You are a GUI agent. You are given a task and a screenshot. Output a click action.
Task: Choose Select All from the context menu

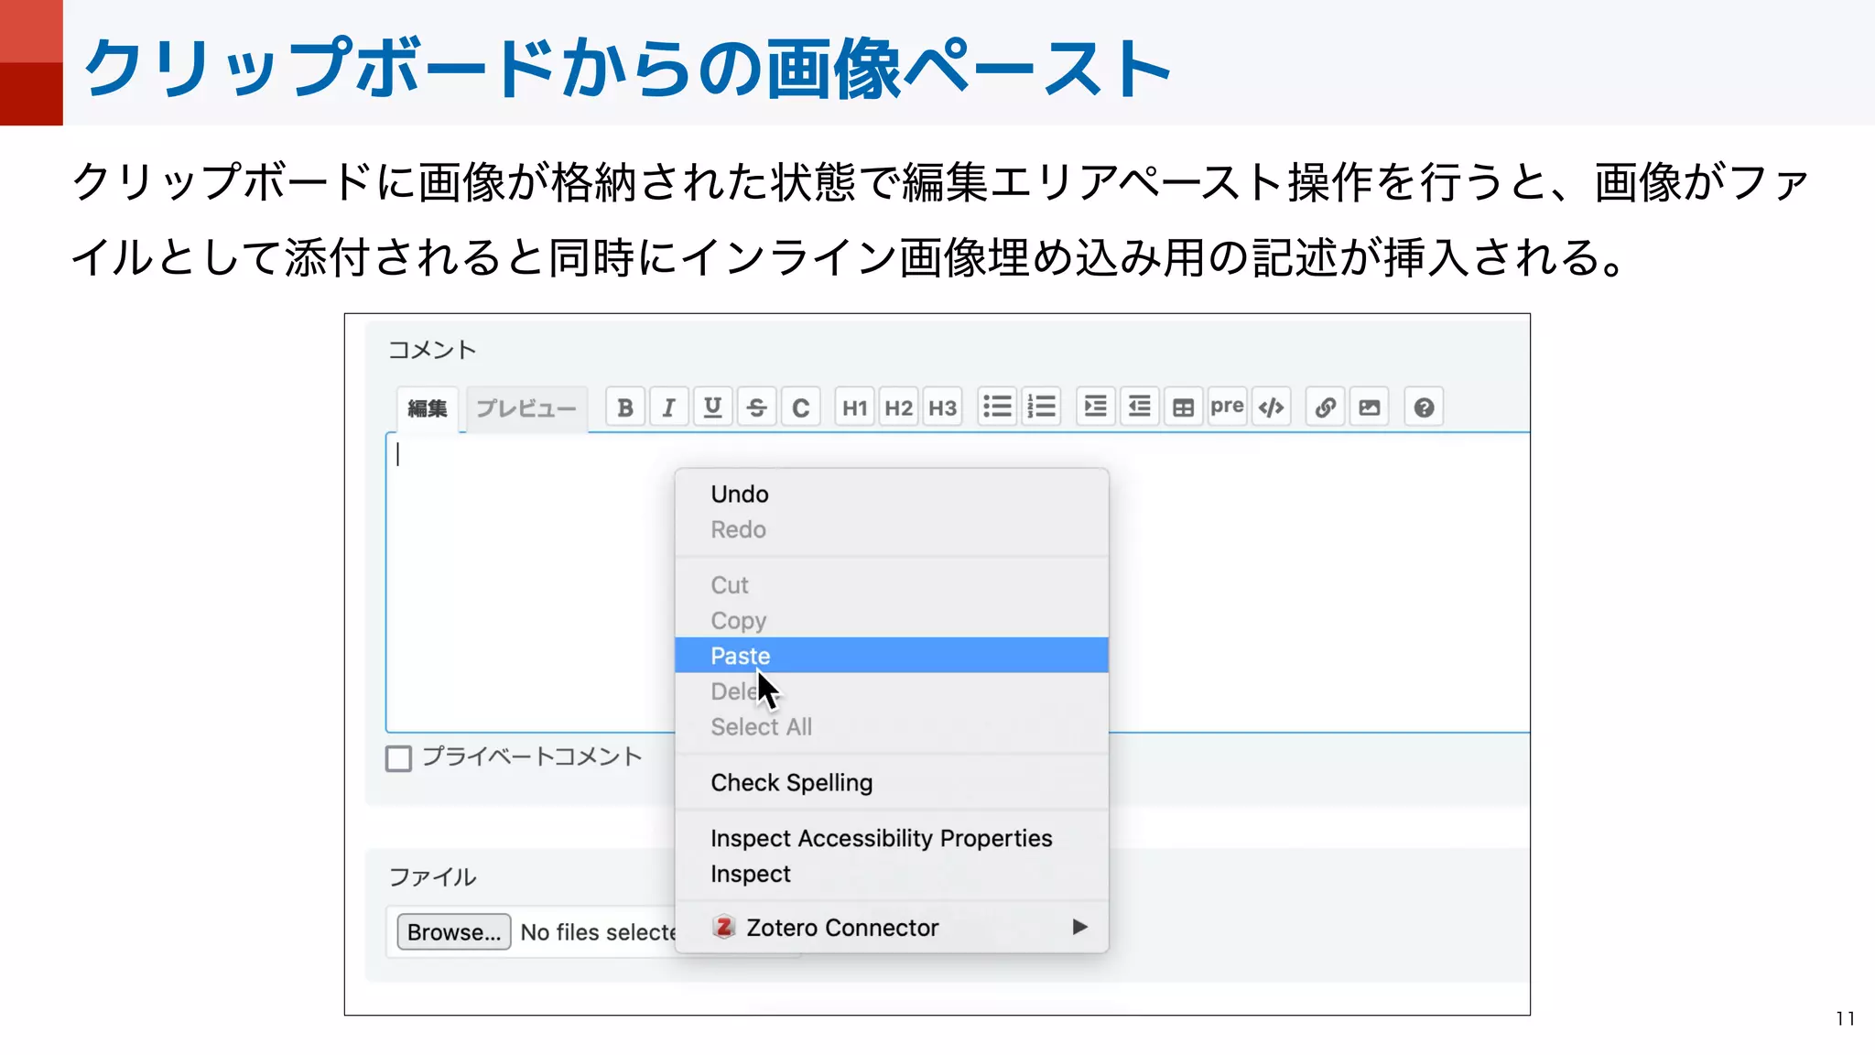[892, 727]
